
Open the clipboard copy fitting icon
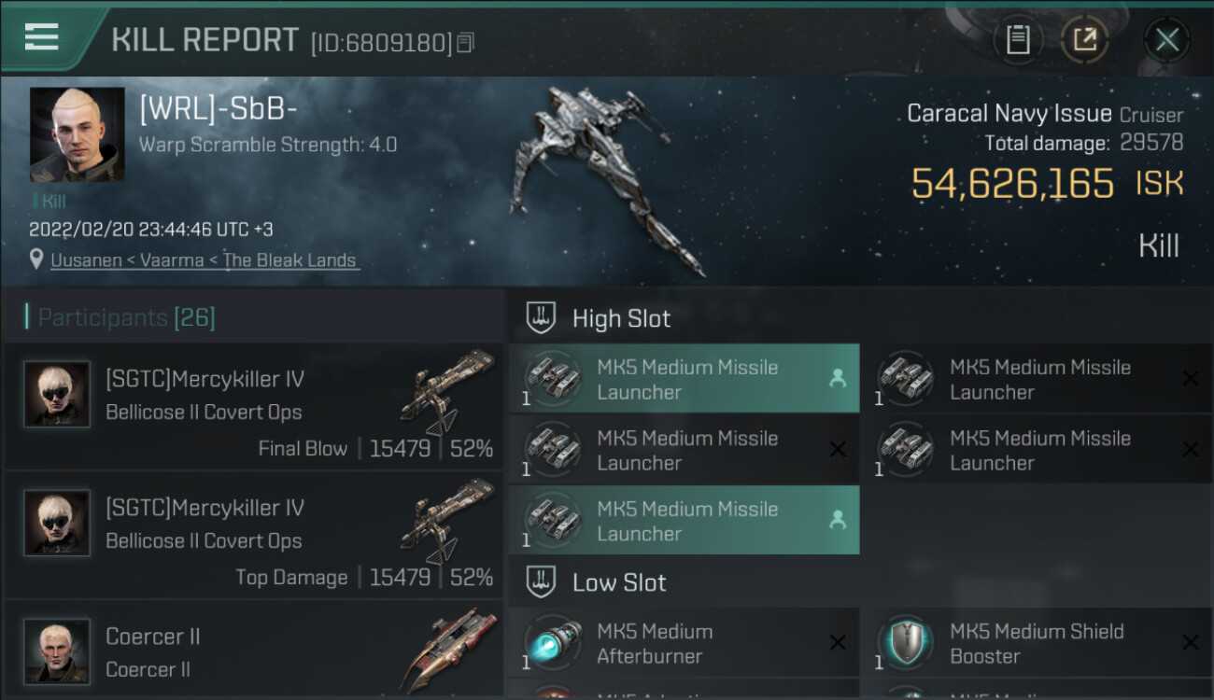[1018, 39]
